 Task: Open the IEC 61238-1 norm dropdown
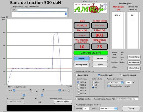pos(115,82)
